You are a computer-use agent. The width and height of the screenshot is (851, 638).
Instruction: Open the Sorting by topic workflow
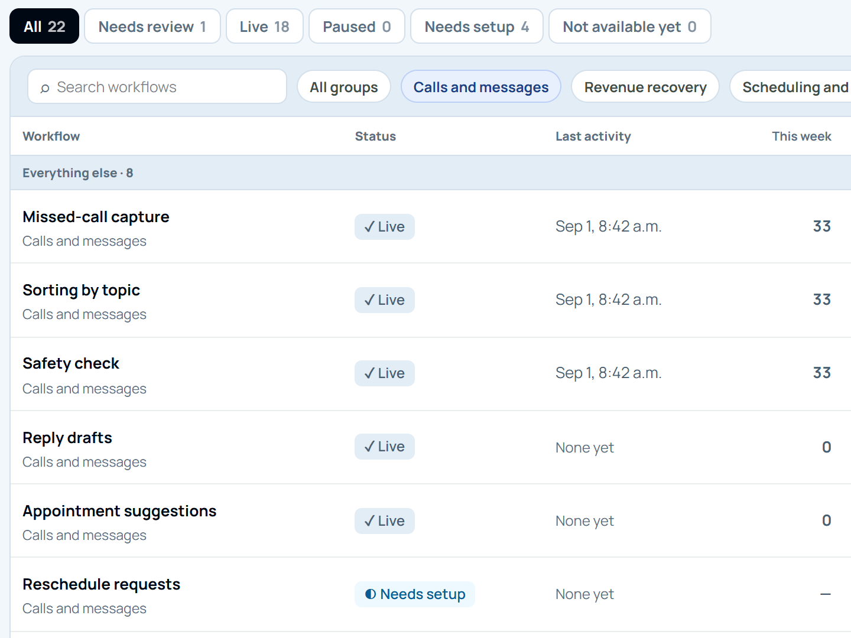click(x=81, y=290)
